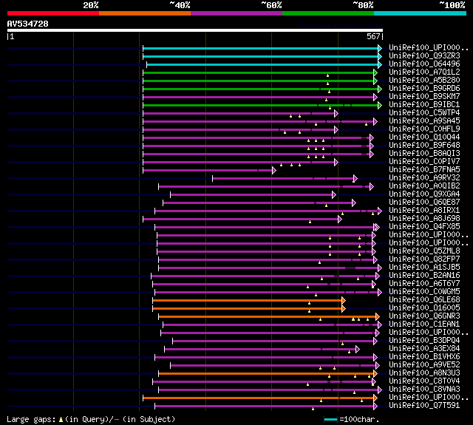Click on UniRef100_Q5ZML8
This screenshot has height=425, width=473.
tap(424, 251)
